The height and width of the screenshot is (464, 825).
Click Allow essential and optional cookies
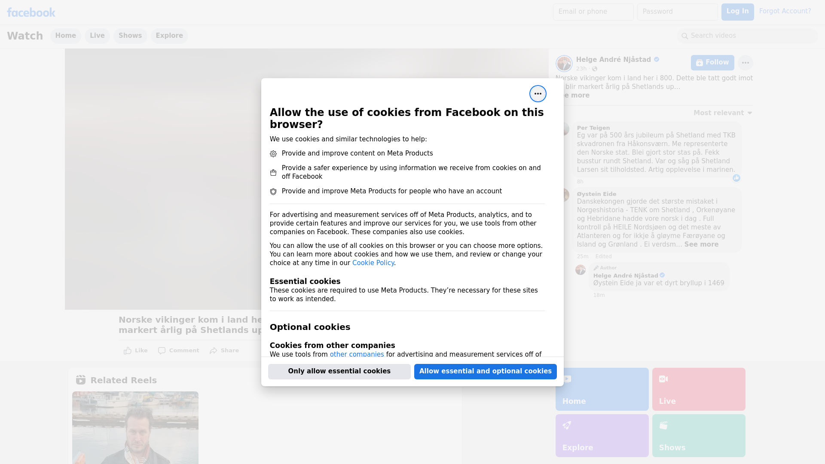[x=485, y=371]
